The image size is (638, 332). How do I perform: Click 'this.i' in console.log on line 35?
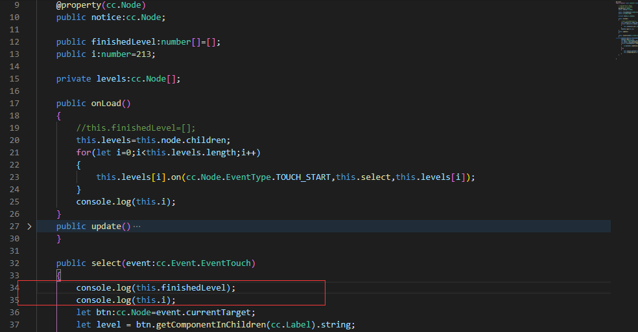click(151, 300)
